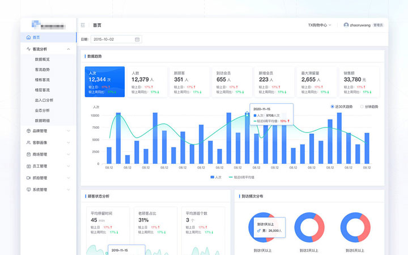Click the 员工管理 badge icon
The width and height of the screenshot is (408, 255).
point(29,166)
